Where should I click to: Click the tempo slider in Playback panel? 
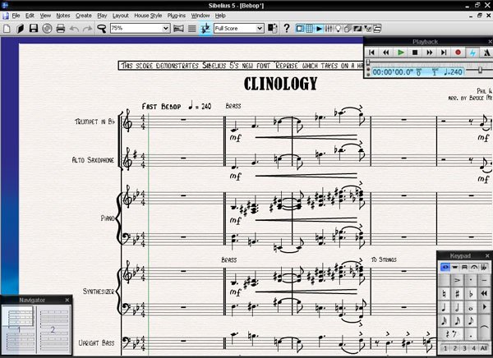tap(479, 71)
